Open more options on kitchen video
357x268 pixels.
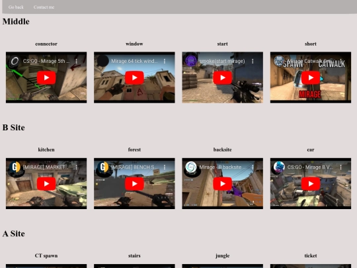click(x=77, y=167)
